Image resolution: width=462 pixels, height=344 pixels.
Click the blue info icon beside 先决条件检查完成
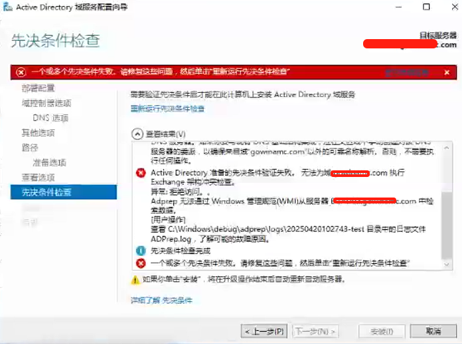click(141, 251)
